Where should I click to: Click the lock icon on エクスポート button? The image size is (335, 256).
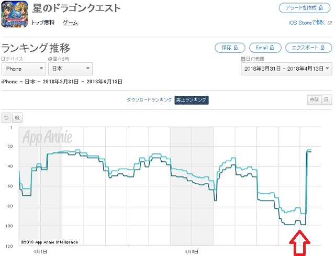(322, 48)
